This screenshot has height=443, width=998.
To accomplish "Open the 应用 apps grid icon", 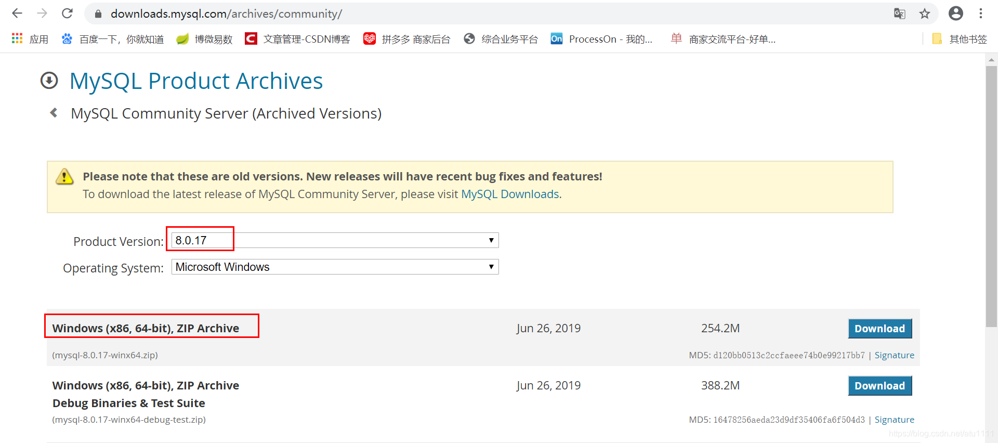I will point(17,38).
